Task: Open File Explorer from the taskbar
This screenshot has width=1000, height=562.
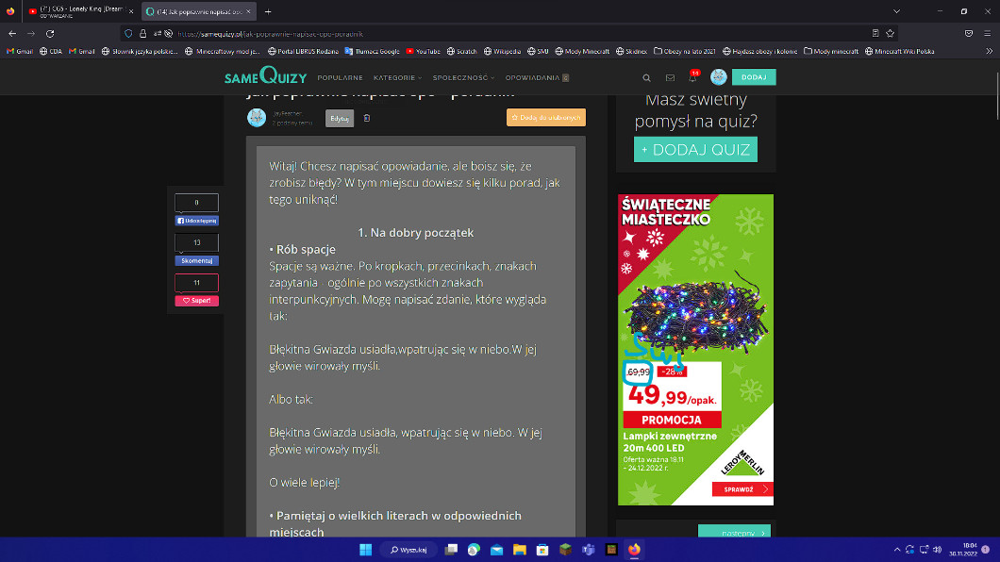Action: coord(519,550)
